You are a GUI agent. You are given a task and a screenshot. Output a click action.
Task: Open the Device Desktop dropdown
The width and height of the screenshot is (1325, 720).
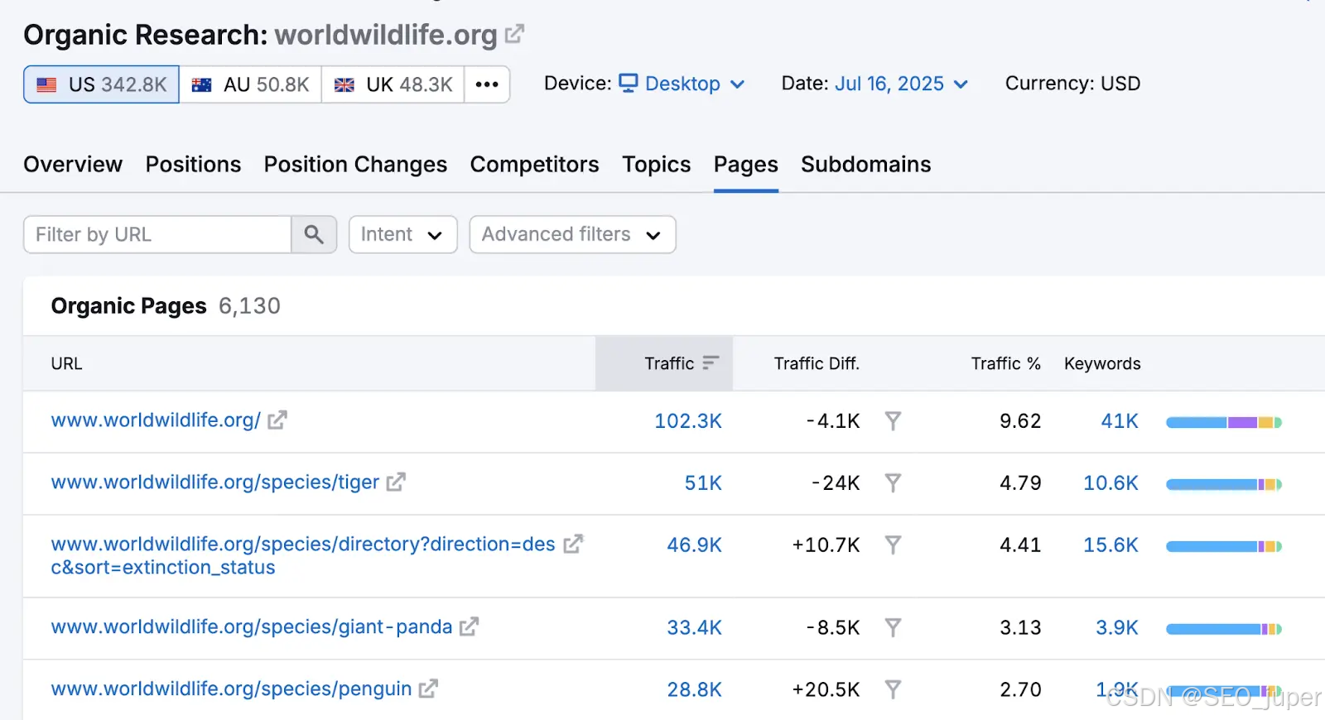[x=682, y=84]
